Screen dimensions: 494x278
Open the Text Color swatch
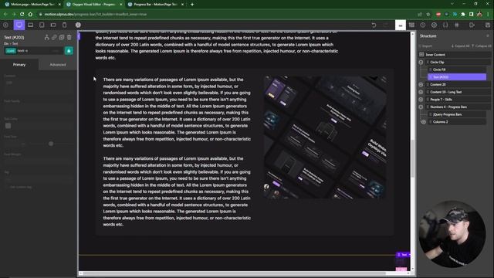[x=8, y=126]
